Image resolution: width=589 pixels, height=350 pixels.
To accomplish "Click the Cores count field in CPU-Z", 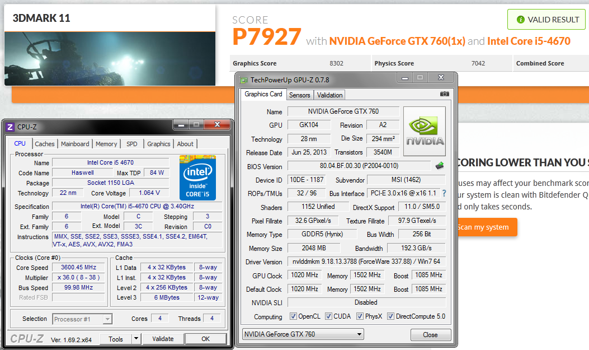I will [x=160, y=319].
